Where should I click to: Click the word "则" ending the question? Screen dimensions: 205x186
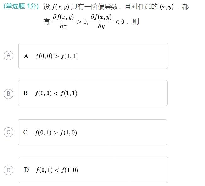(x=136, y=22)
